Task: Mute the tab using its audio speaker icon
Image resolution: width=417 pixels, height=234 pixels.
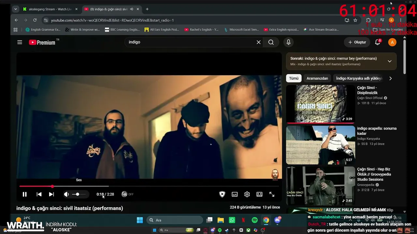Action: tap(132, 9)
